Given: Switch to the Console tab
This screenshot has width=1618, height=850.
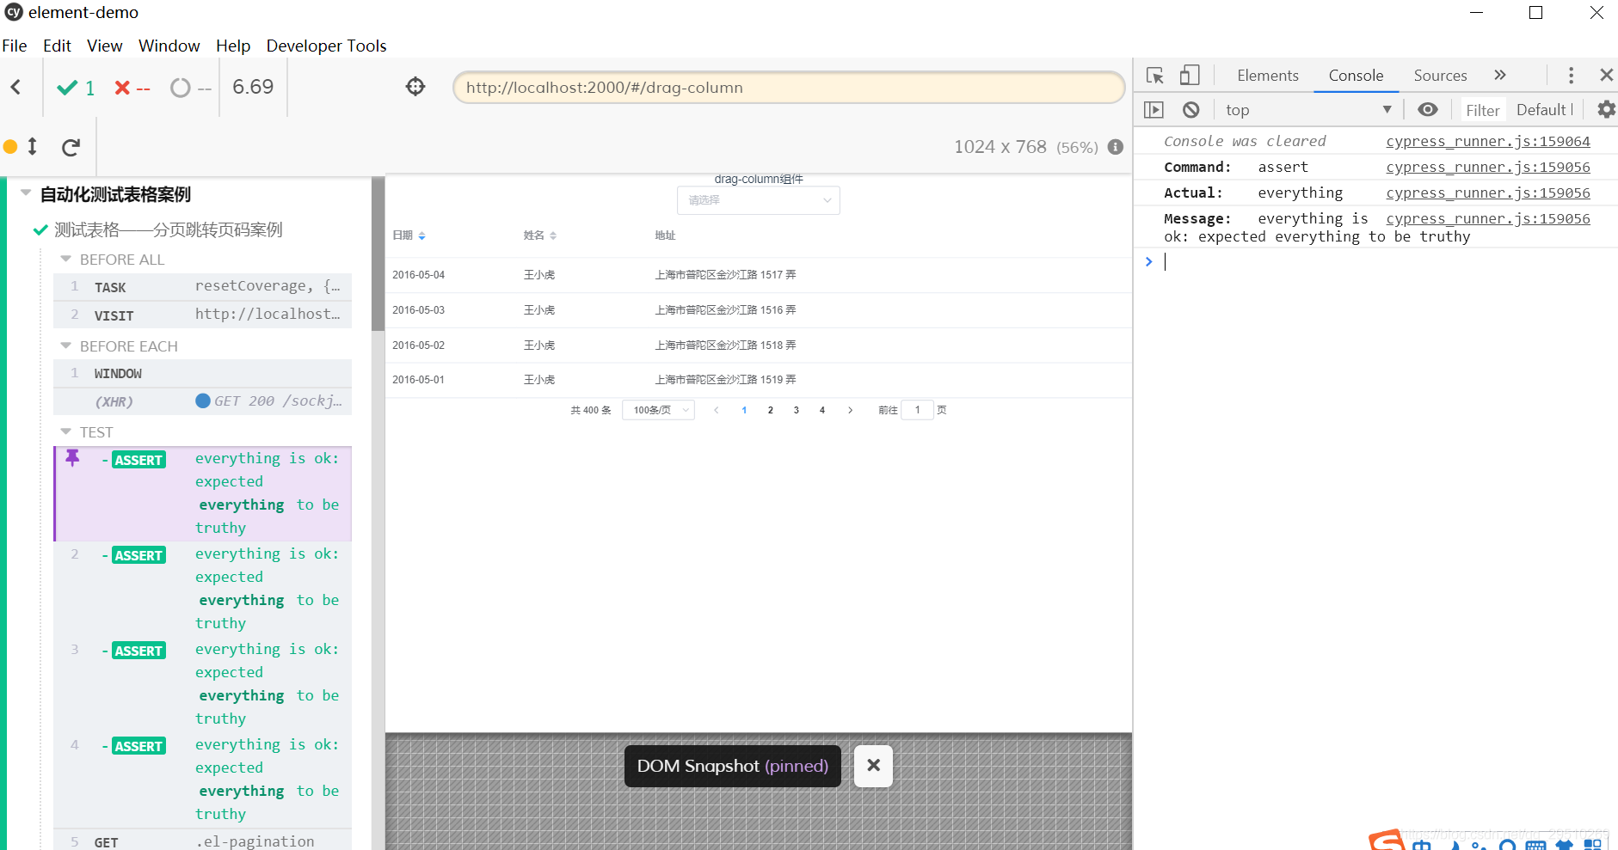Looking at the screenshot, I should (x=1356, y=76).
